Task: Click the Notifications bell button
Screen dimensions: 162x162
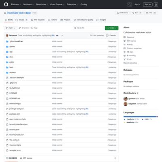Action: pos(122,13)
